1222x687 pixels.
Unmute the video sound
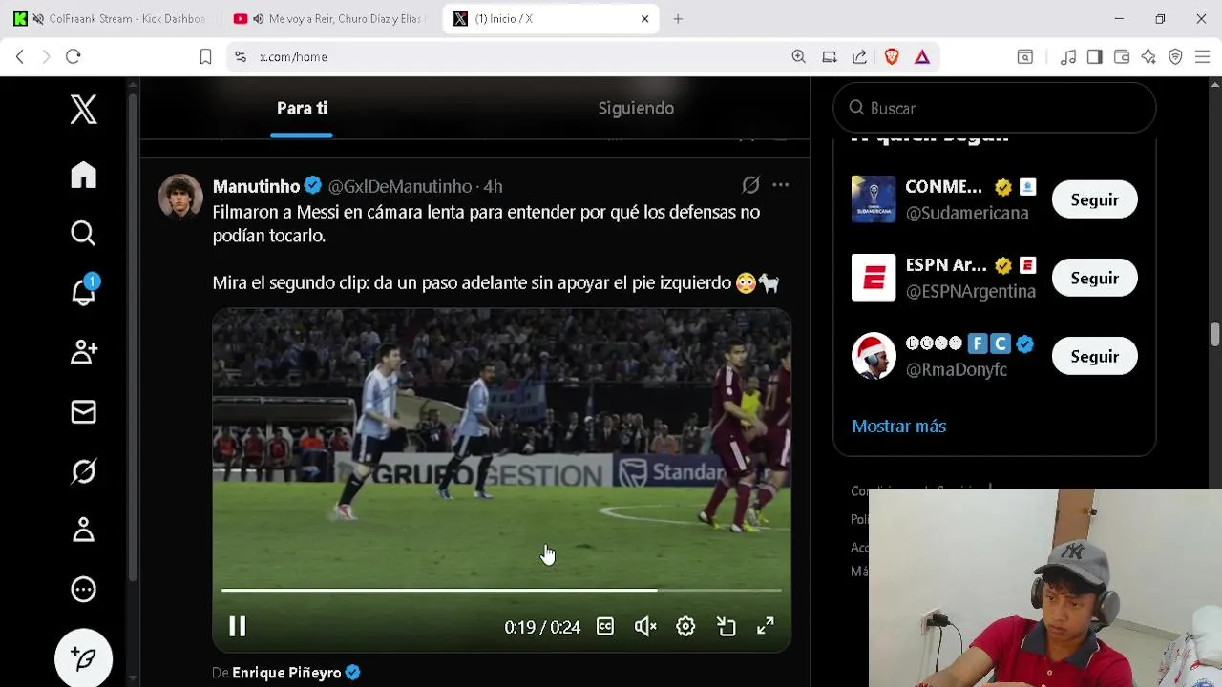[645, 626]
